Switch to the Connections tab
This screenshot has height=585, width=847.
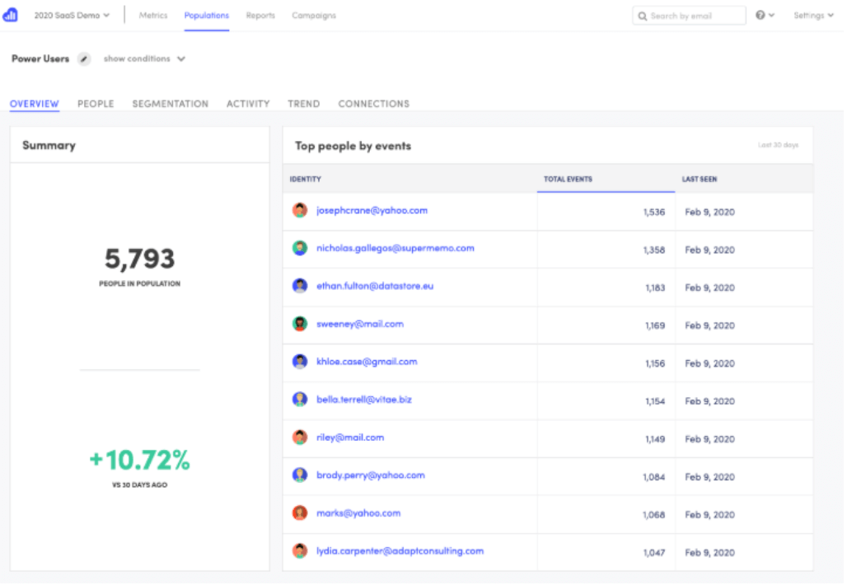374,104
